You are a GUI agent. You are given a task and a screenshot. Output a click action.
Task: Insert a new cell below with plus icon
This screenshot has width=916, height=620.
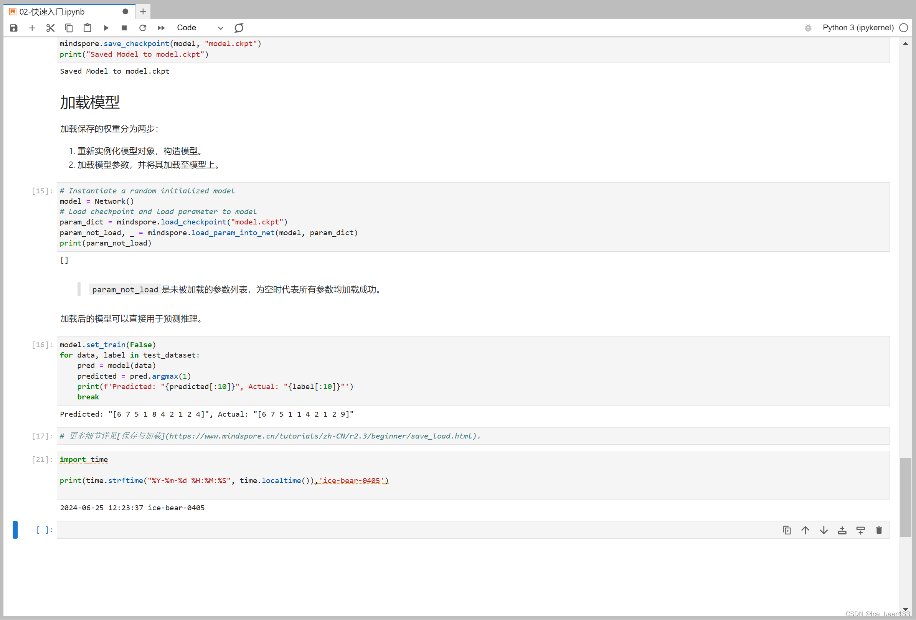coord(32,28)
